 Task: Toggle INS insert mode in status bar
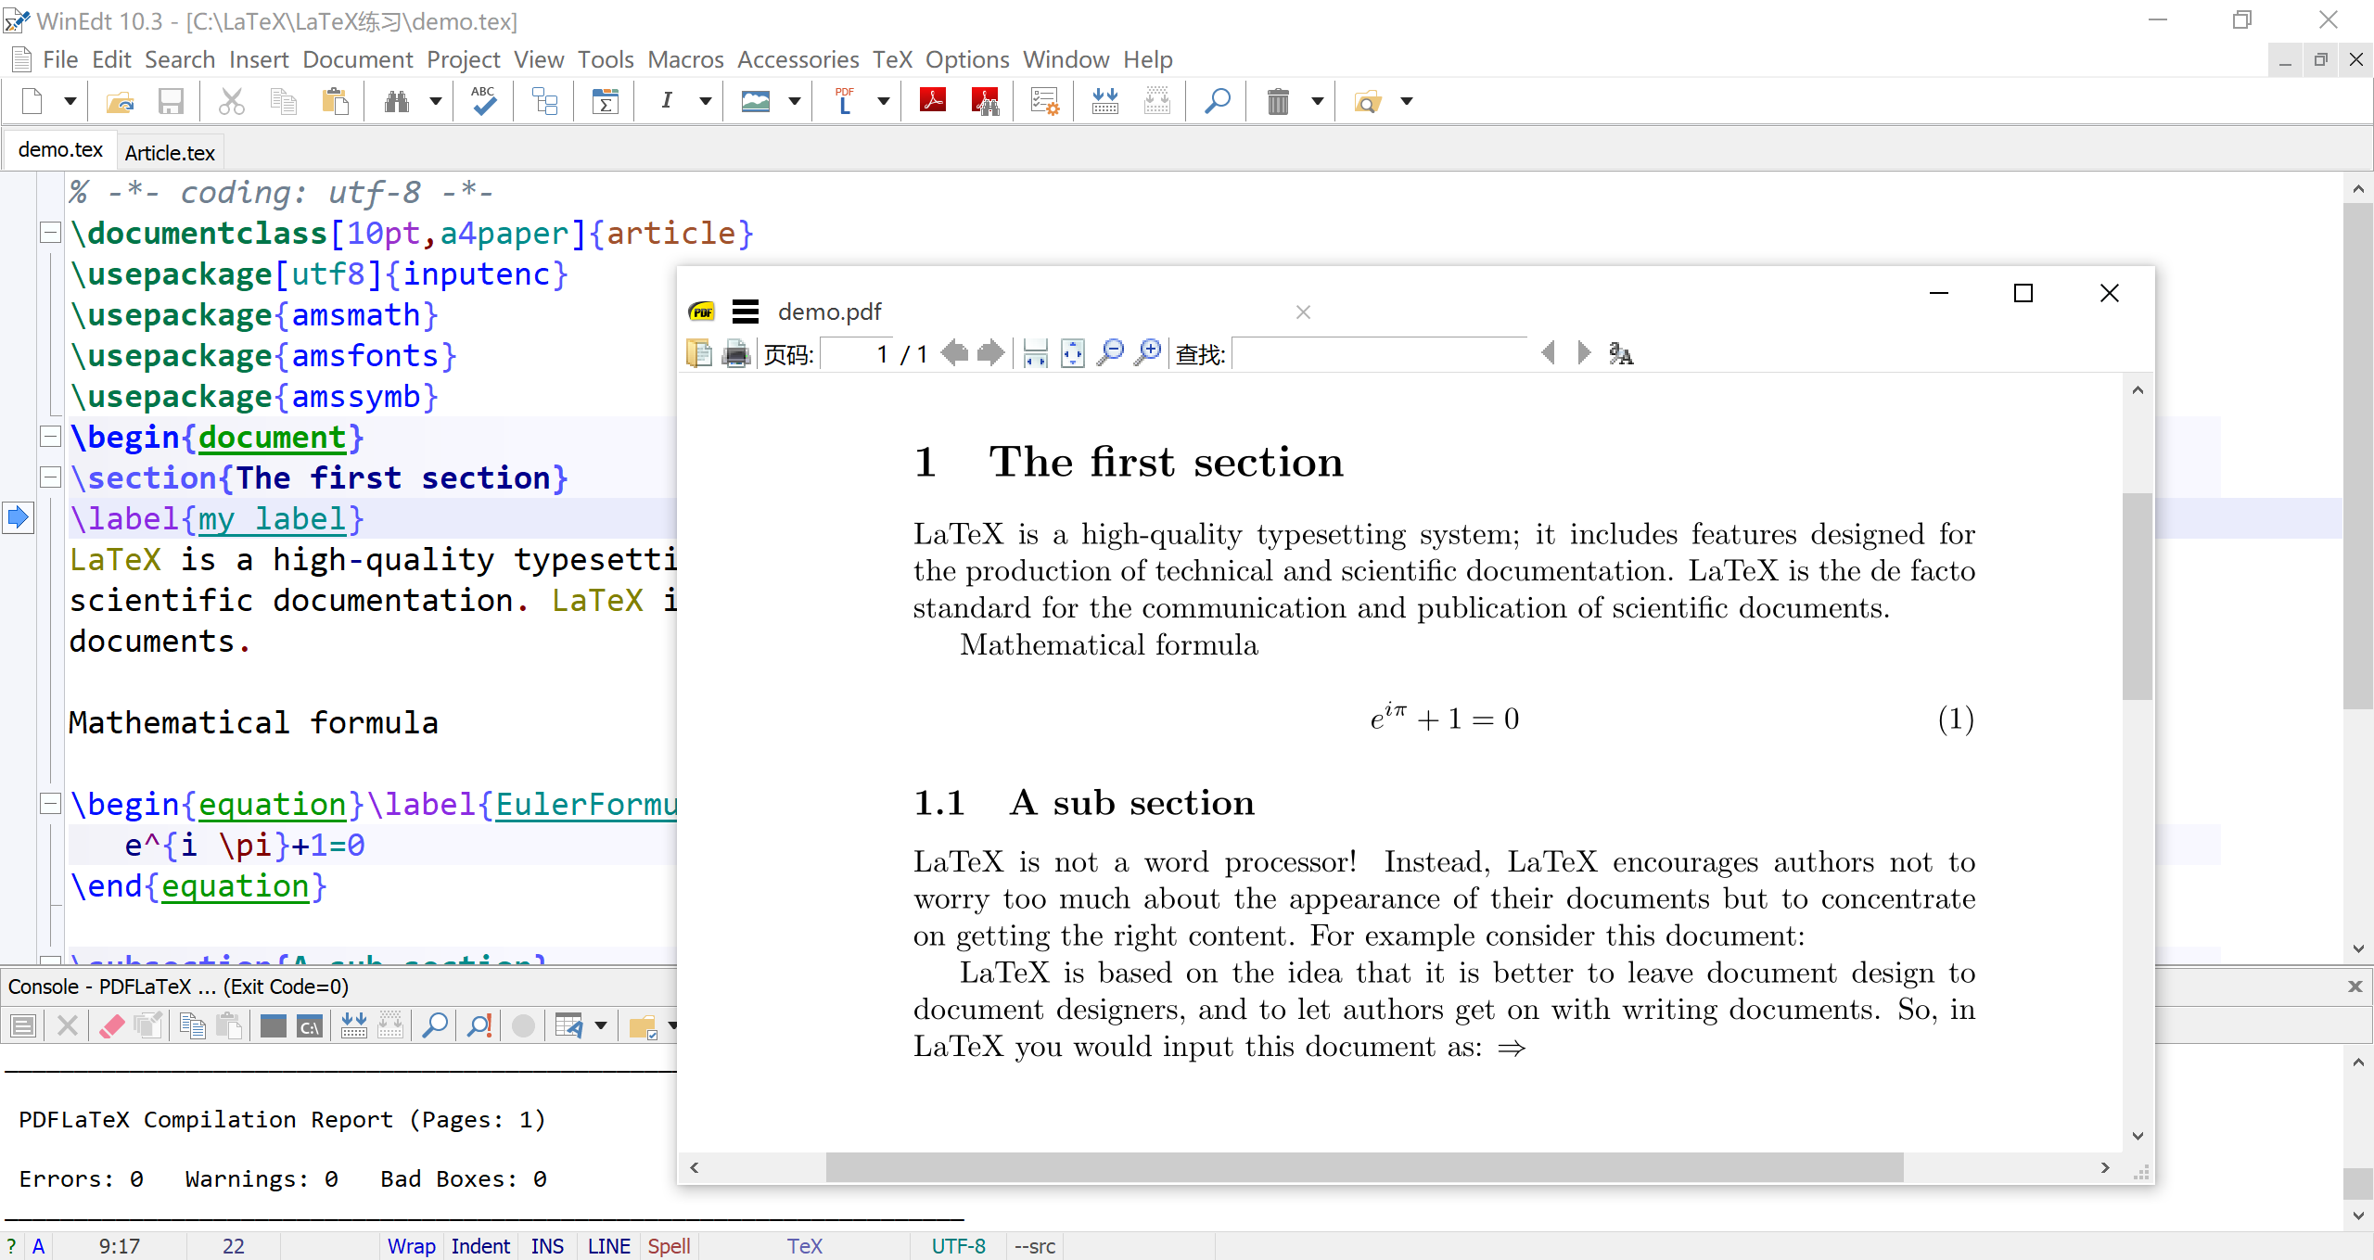pyautogui.click(x=547, y=1246)
